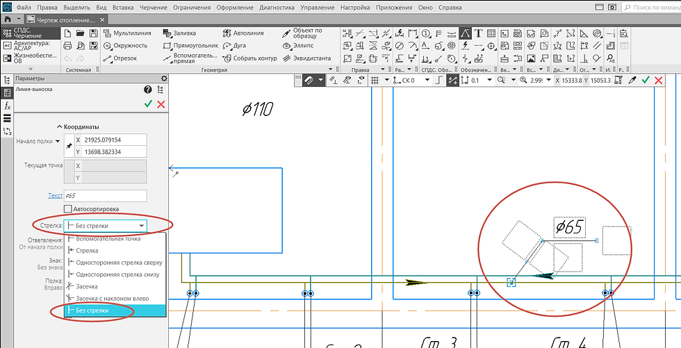
Task: Select the Дуга tool
Action: pos(234,46)
